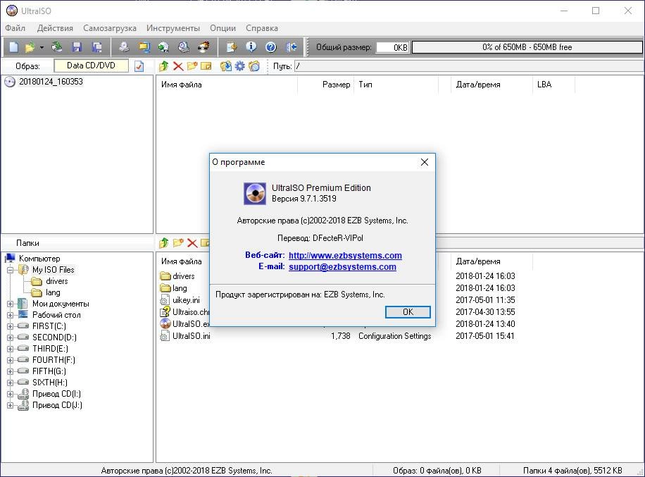Open the dropdown arrow beside Open icon

pos(42,47)
